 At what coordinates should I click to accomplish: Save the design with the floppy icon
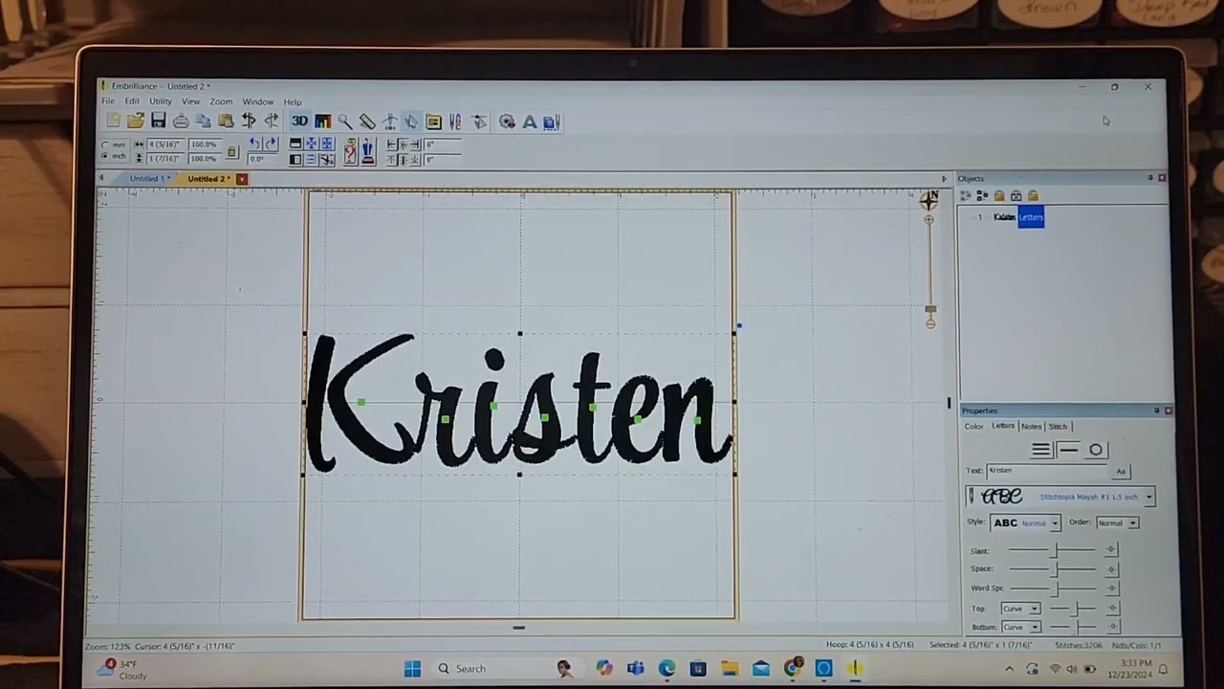click(158, 122)
